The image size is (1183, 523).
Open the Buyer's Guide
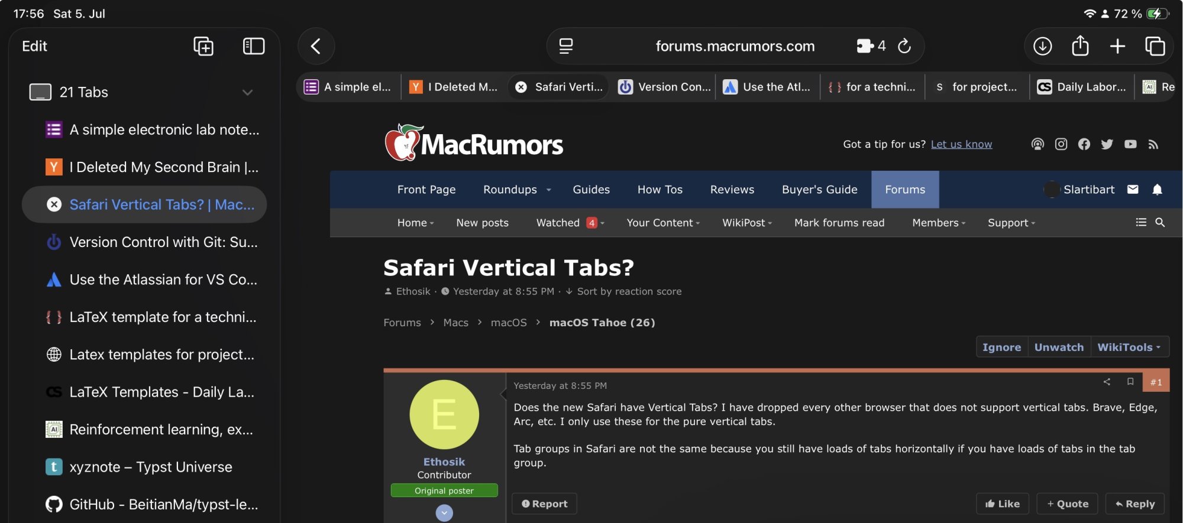819,190
